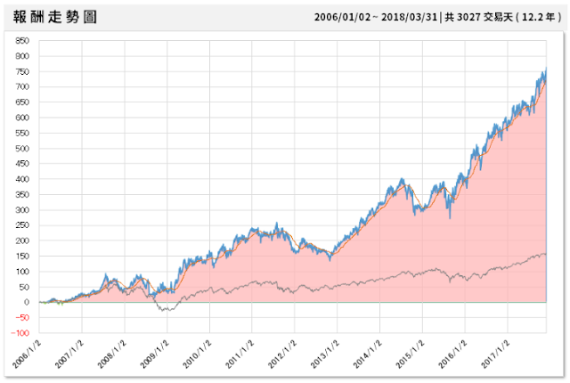570x383 pixels.
Task: Click the 200 y-axis label
Action: coord(22,240)
